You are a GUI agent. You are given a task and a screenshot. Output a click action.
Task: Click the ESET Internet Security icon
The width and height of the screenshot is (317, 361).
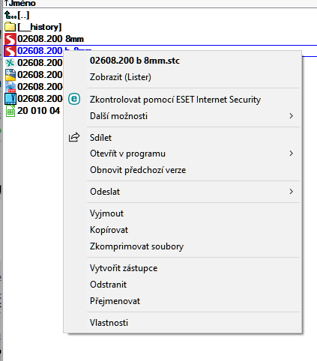[74, 99]
